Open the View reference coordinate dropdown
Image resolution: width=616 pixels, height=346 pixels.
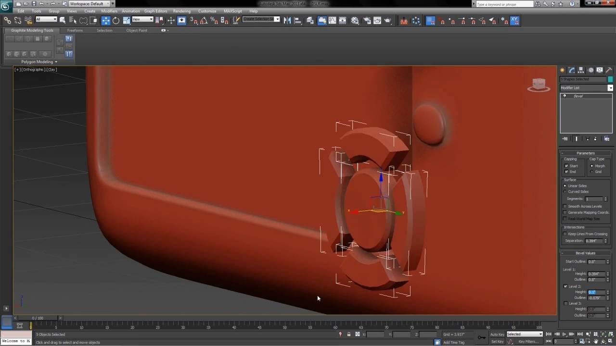tap(142, 19)
